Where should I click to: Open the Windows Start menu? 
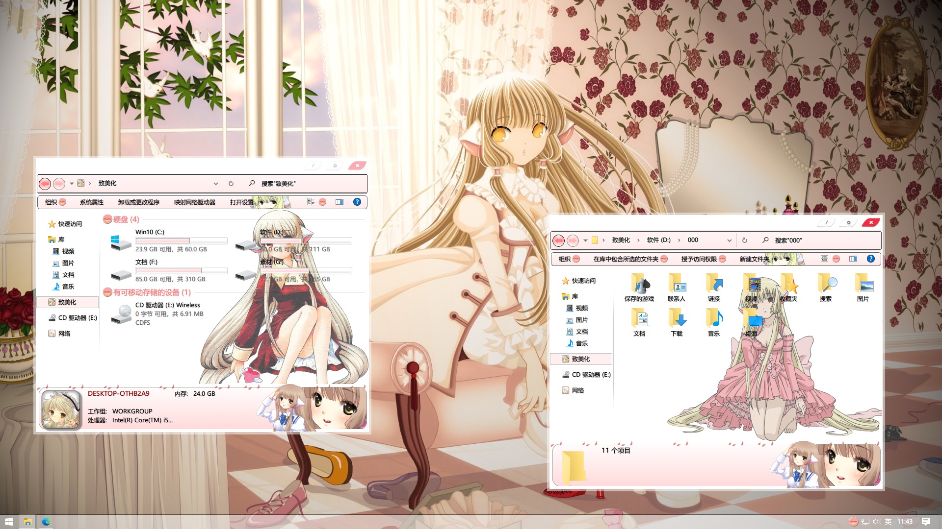point(9,522)
